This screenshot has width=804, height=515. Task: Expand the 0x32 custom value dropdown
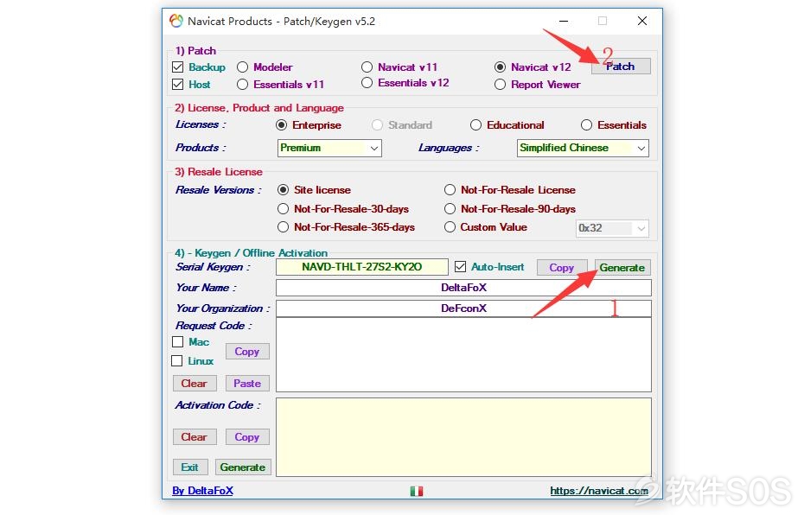click(x=612, y=228)
